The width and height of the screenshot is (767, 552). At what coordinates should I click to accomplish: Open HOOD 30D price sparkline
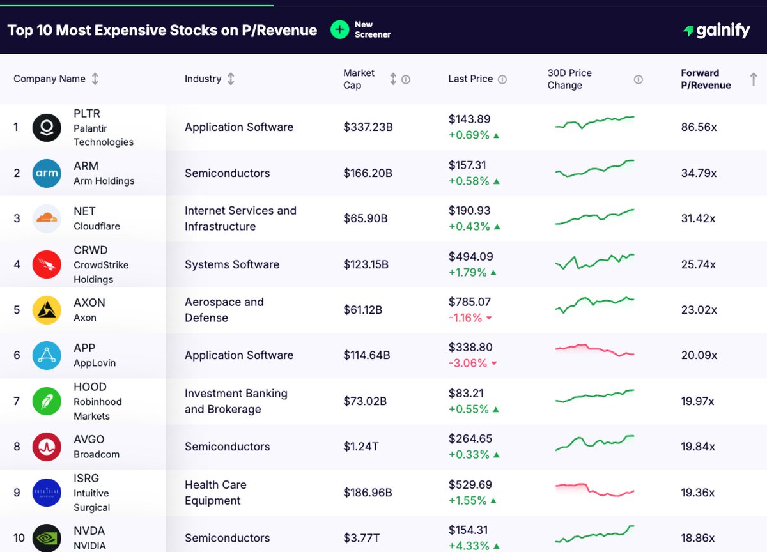click(594, 397)
